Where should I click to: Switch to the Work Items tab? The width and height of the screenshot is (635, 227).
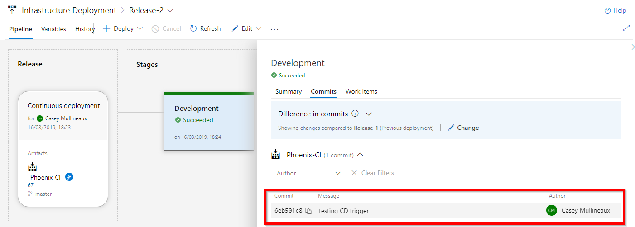(x=361, y=91)
